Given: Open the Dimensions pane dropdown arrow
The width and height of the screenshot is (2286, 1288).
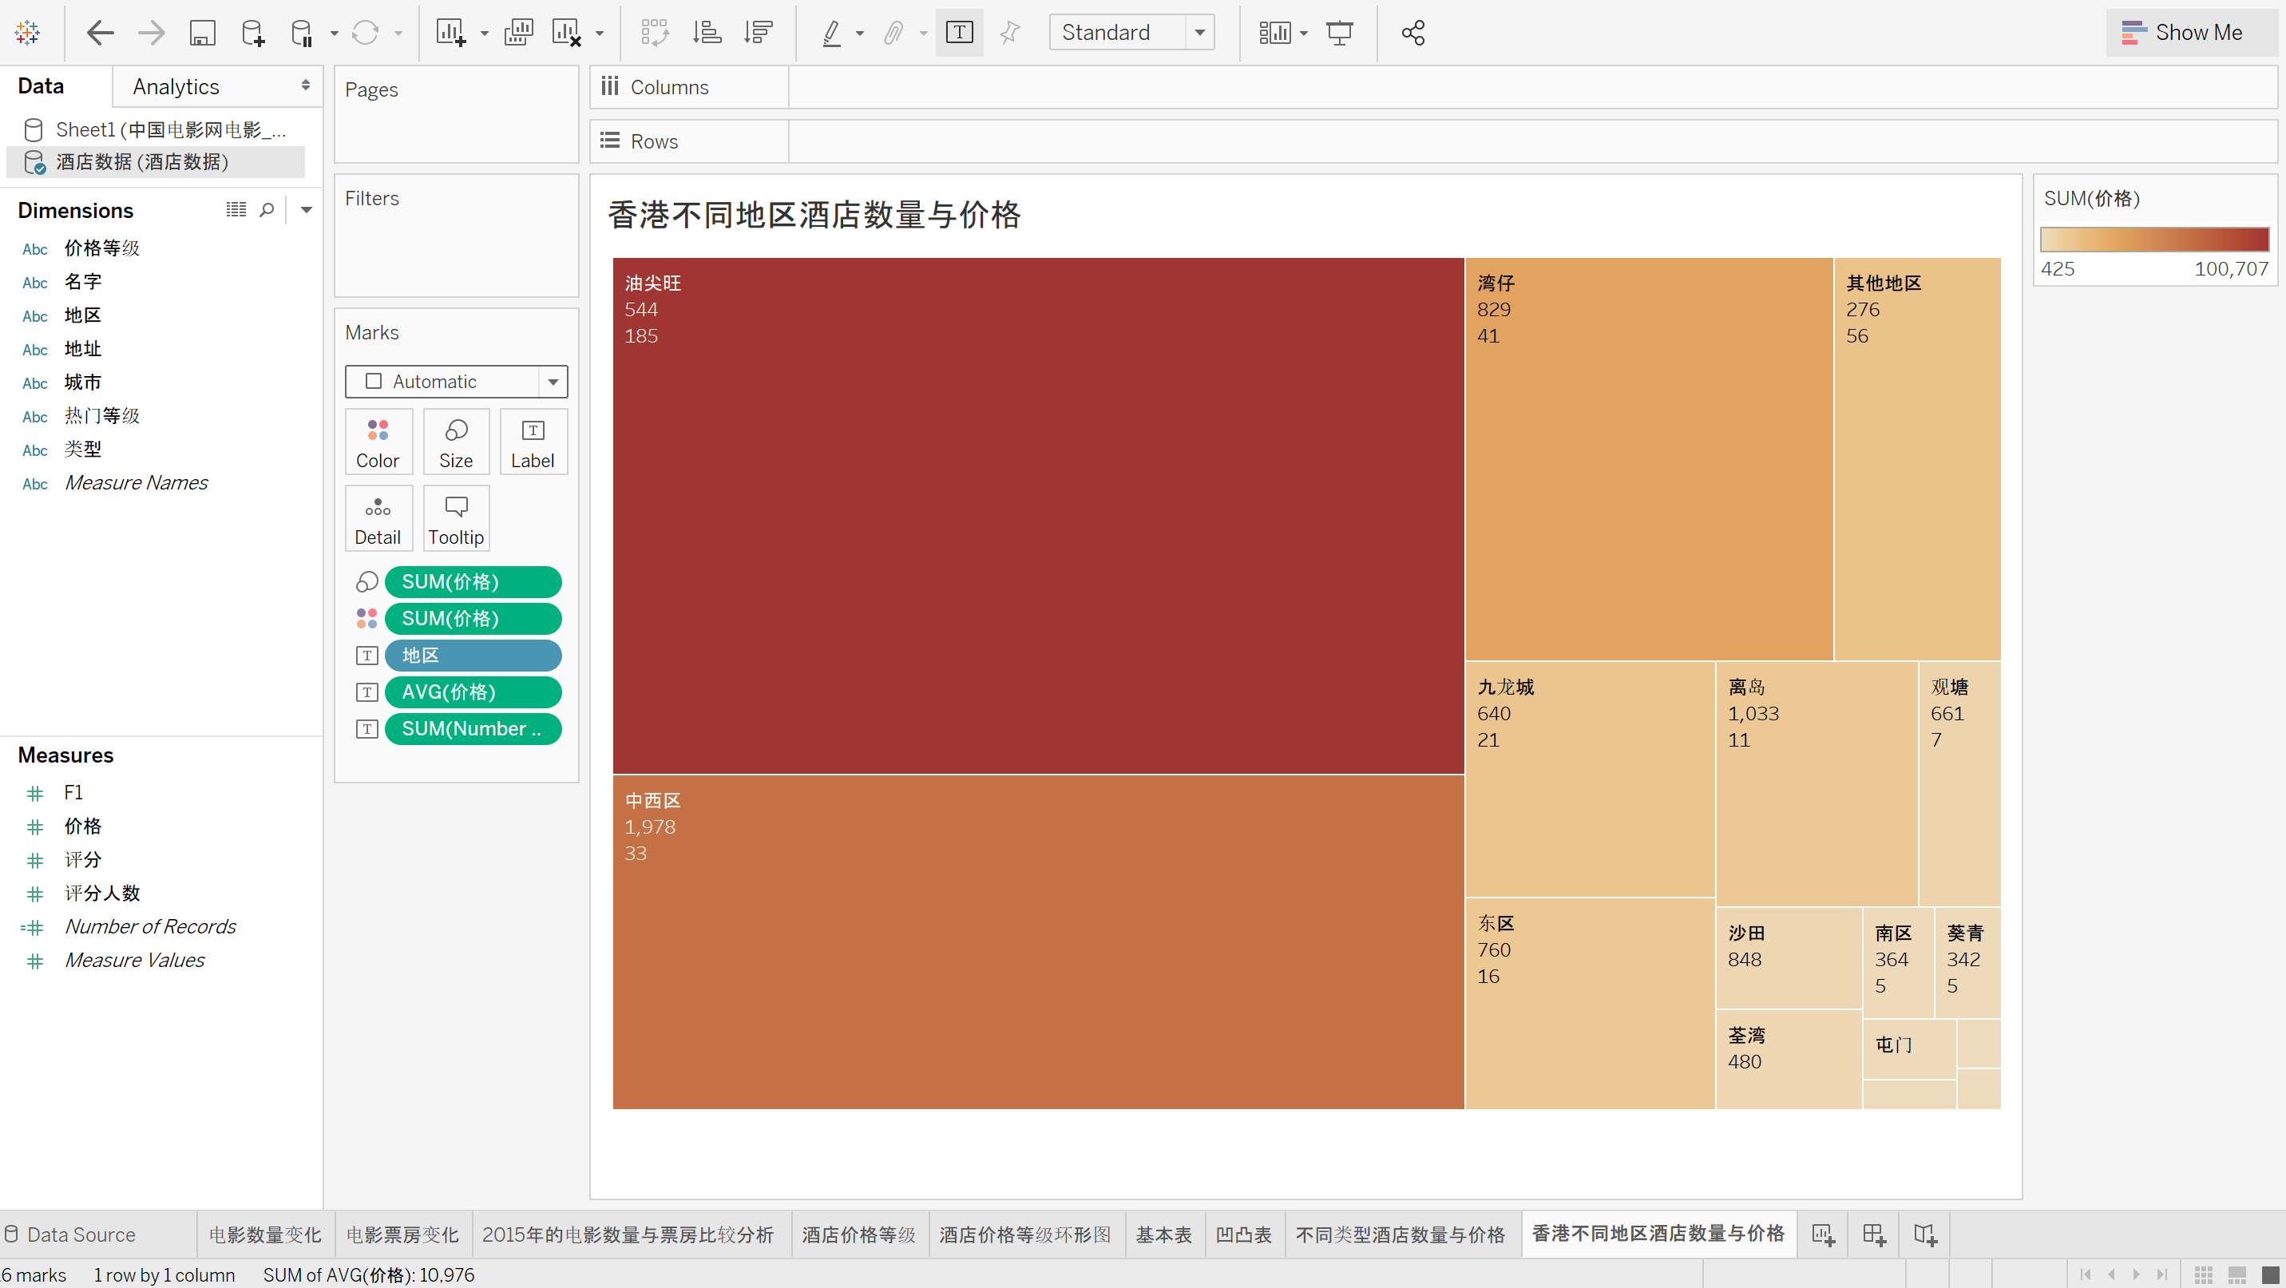Looking at the screenshot, I should pos(306,209).
